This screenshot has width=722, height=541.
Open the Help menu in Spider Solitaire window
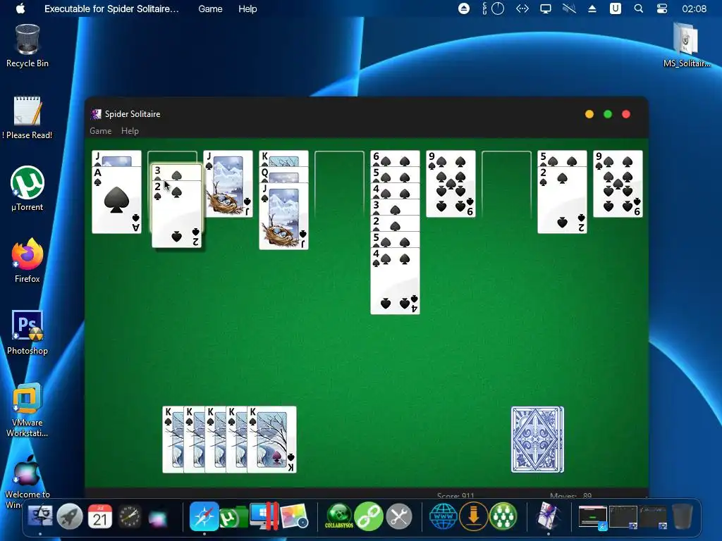pos(130,131)
